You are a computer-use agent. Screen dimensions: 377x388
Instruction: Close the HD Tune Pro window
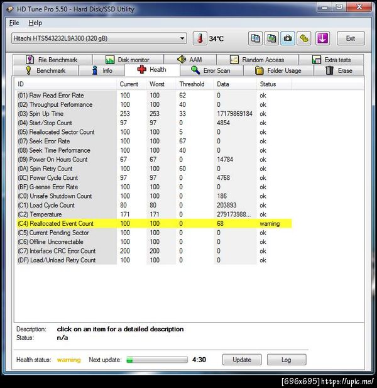point(359,7)
